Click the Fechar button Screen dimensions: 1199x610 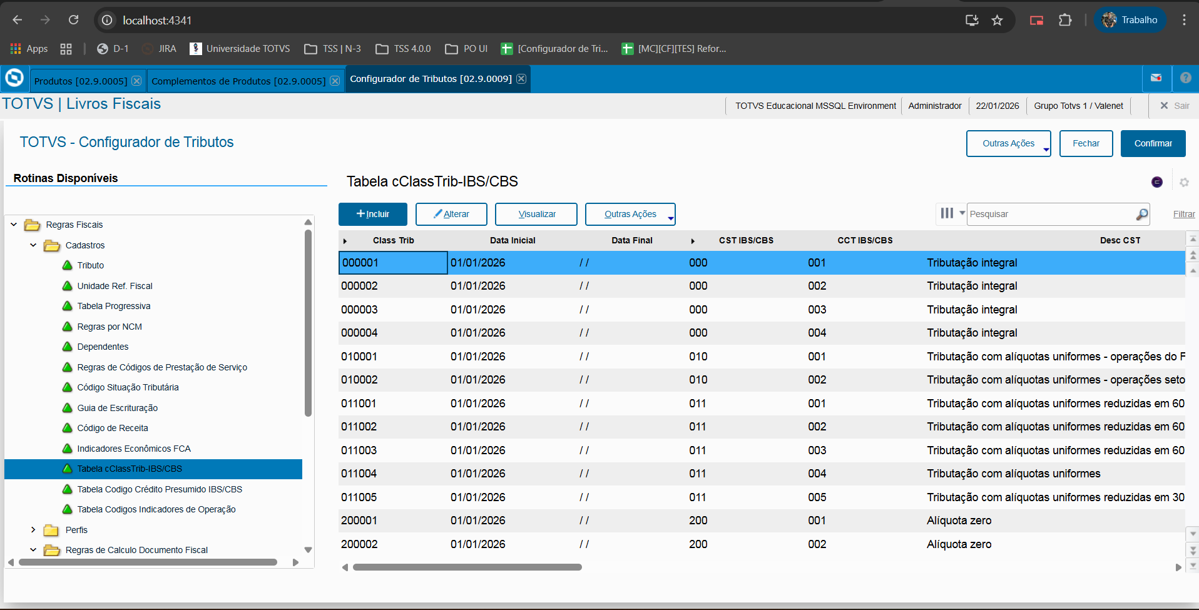click(1086, 143)
